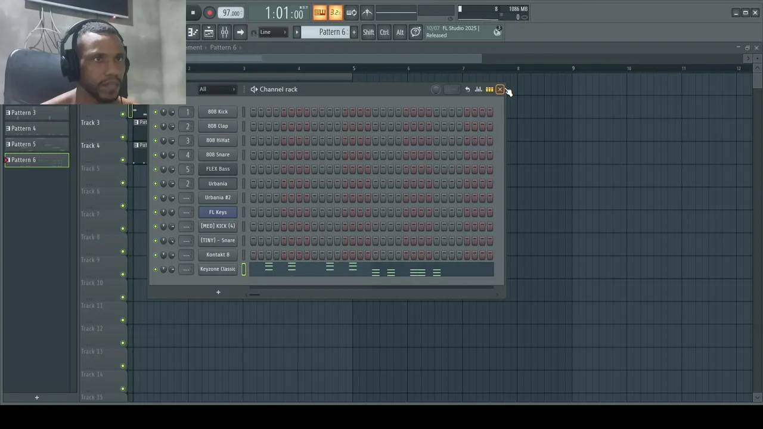Mute the 808 Kick channel
This screenshot has width=763, height=429.
tap(156, 112)
